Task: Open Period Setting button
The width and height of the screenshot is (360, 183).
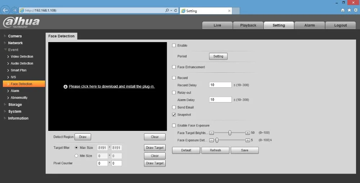Action: 218,56
